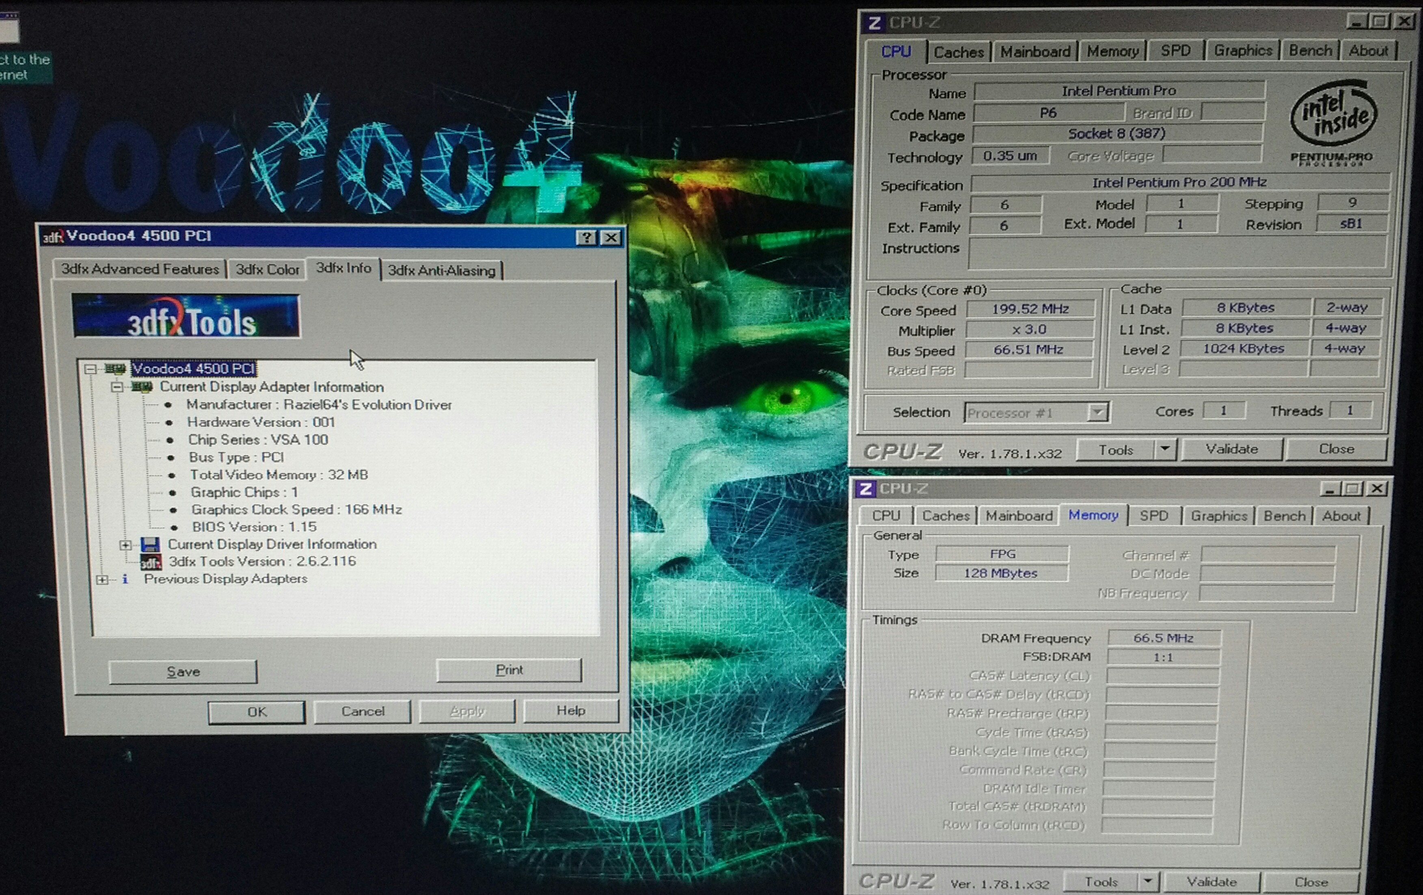Click Close button in upper CPU-Z window
This screenshot has height=895, width=1423.
point(1336,449)
